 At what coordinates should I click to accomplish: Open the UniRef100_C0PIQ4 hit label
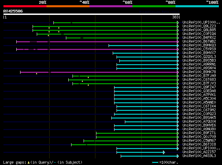(199, 34)
